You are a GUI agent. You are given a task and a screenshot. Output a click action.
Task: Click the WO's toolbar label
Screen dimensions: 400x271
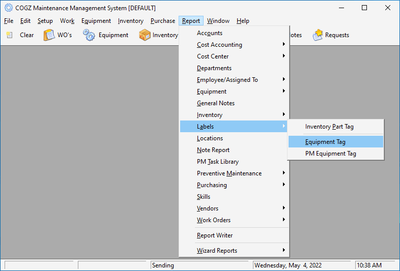coord(65,35)
